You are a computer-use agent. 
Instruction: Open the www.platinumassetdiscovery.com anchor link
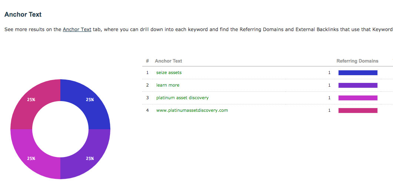(x=192, y=110)
